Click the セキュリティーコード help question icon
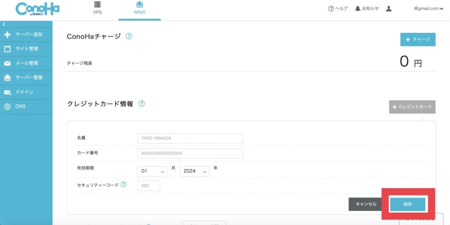This screenshot has height=225, width=450. pyautogui.click(x=123, y=185)
